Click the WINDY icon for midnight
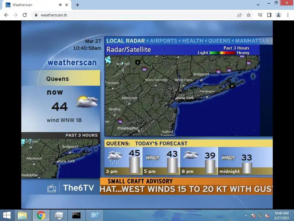Image resolution: width=294 pixels, height=221 pixels. click(228, 158)
